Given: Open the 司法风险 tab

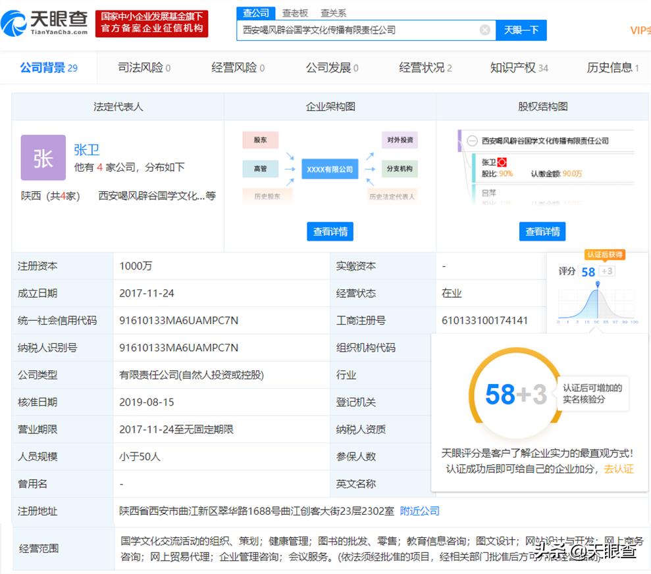Looking at the screenshot, I should pos(144,68).
